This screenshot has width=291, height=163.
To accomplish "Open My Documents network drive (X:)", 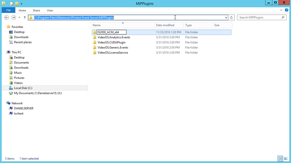I will (38, 93).
